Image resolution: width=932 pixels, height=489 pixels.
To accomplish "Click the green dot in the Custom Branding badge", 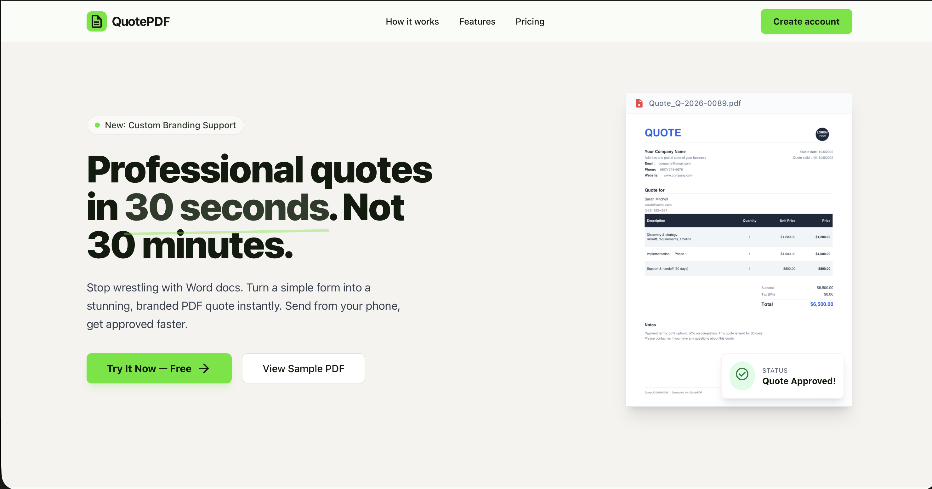I will point(97,125).
